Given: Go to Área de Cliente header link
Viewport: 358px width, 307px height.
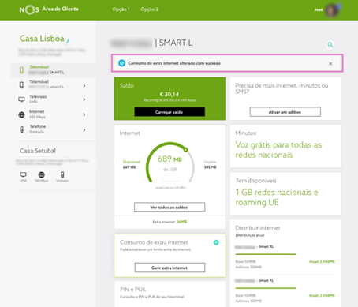Looking at the screenshot, I should pyautogui.click(x=61, y=9).
